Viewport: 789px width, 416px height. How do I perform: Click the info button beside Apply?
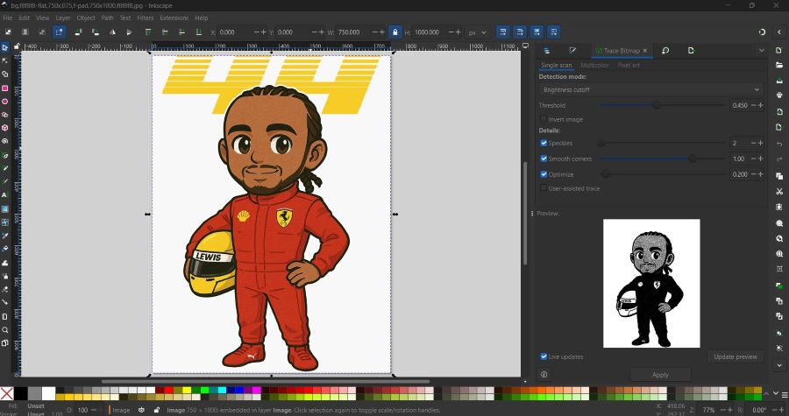544,374
